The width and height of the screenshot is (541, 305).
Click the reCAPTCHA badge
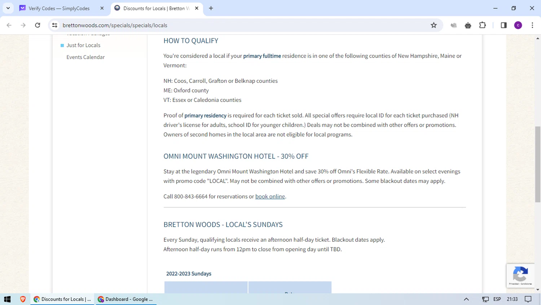(520, 275)
